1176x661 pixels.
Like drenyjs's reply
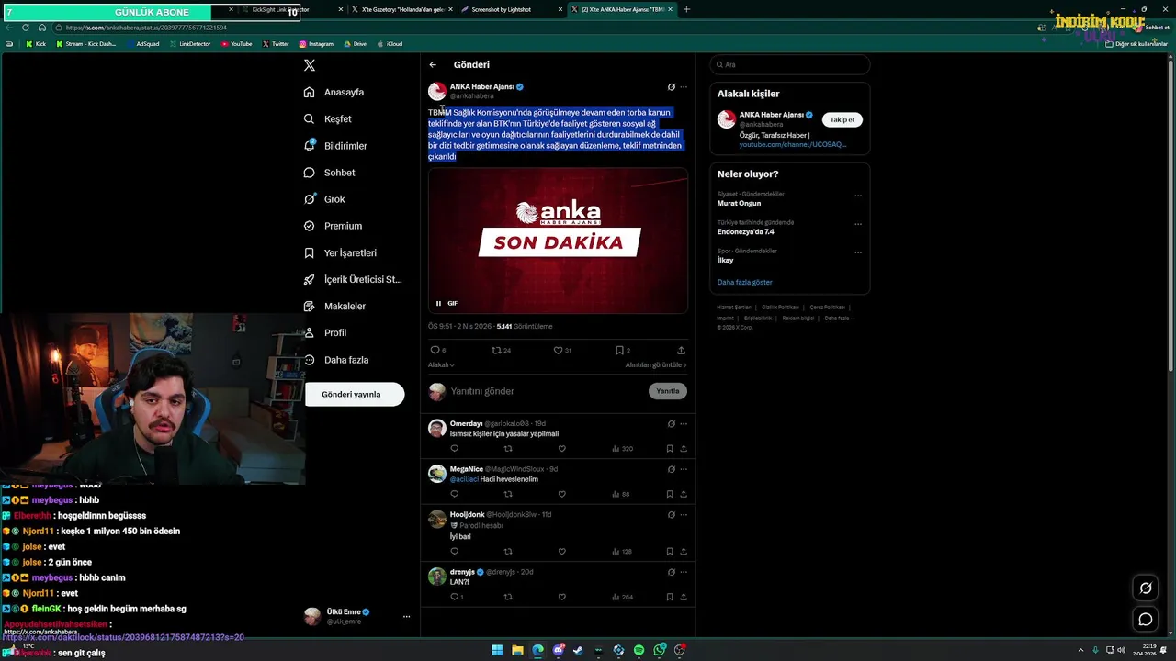tap(562, 597)
